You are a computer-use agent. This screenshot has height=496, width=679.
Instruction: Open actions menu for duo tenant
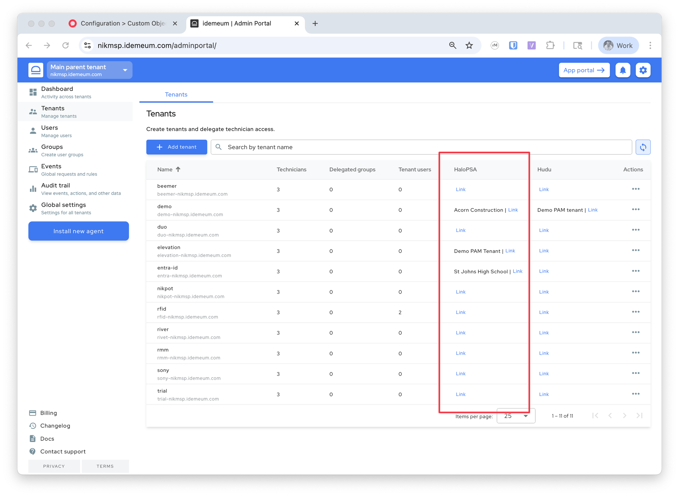click(636, 230)
